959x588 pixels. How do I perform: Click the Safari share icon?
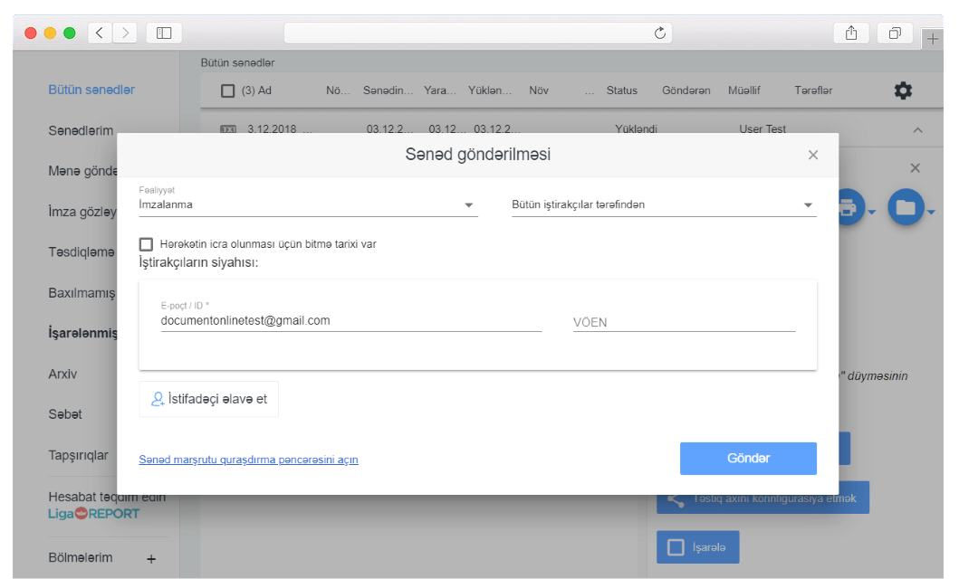(851, 33)
